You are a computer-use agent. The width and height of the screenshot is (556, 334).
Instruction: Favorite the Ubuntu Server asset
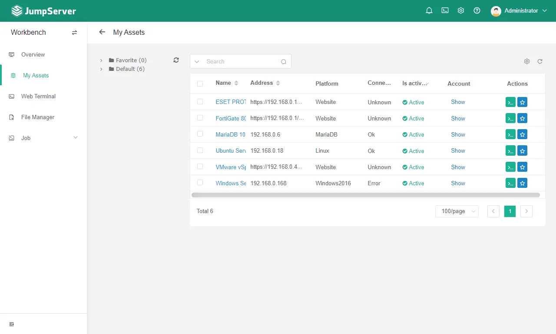click(x=523, y=151)
